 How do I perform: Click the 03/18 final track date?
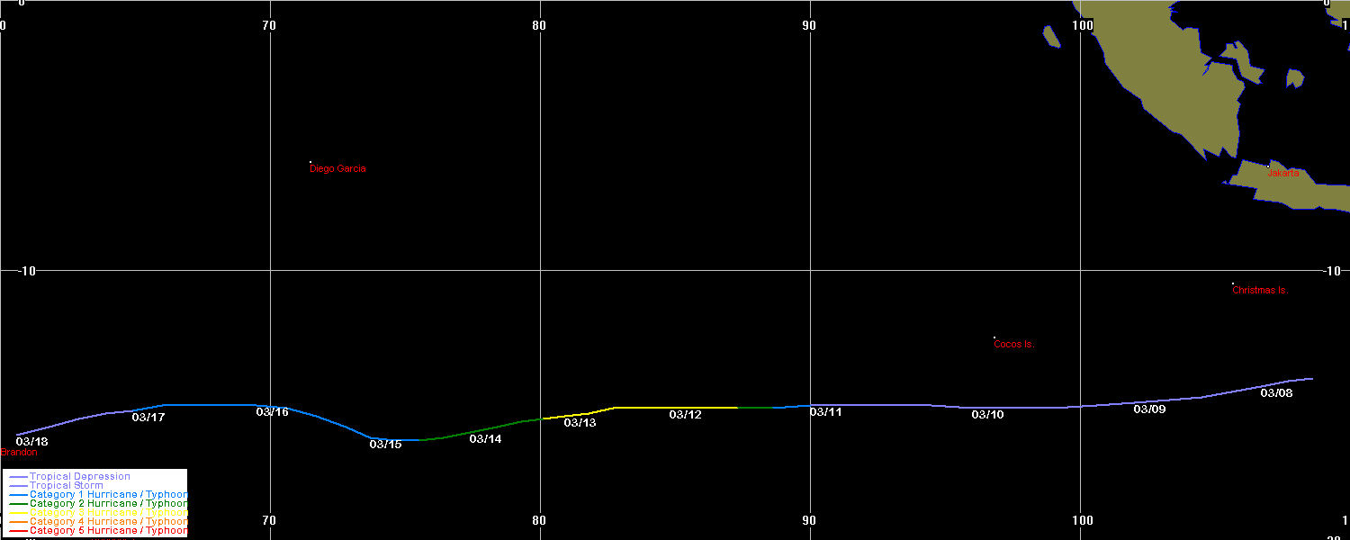coord(31,442)
